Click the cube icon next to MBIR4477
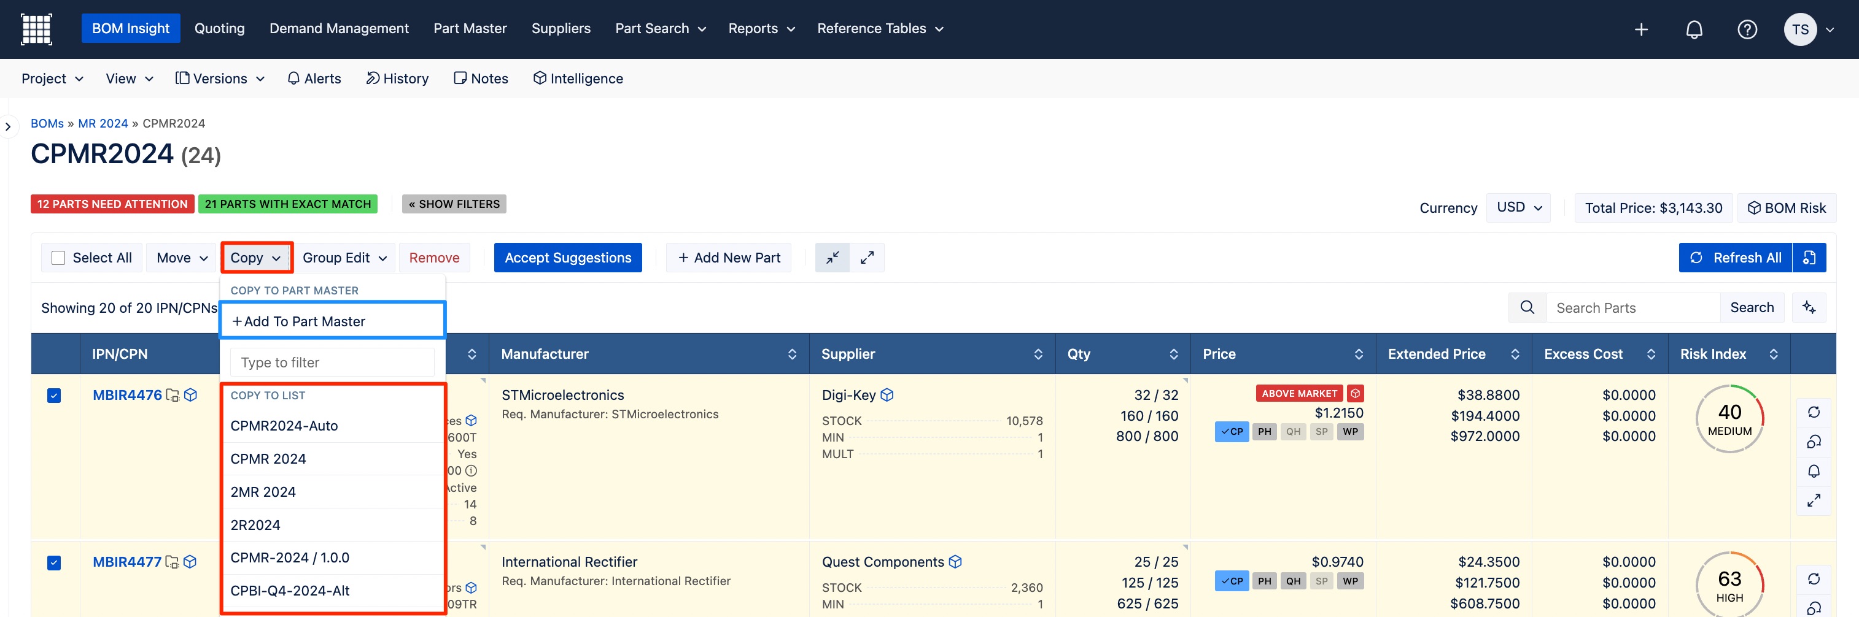 190,562
